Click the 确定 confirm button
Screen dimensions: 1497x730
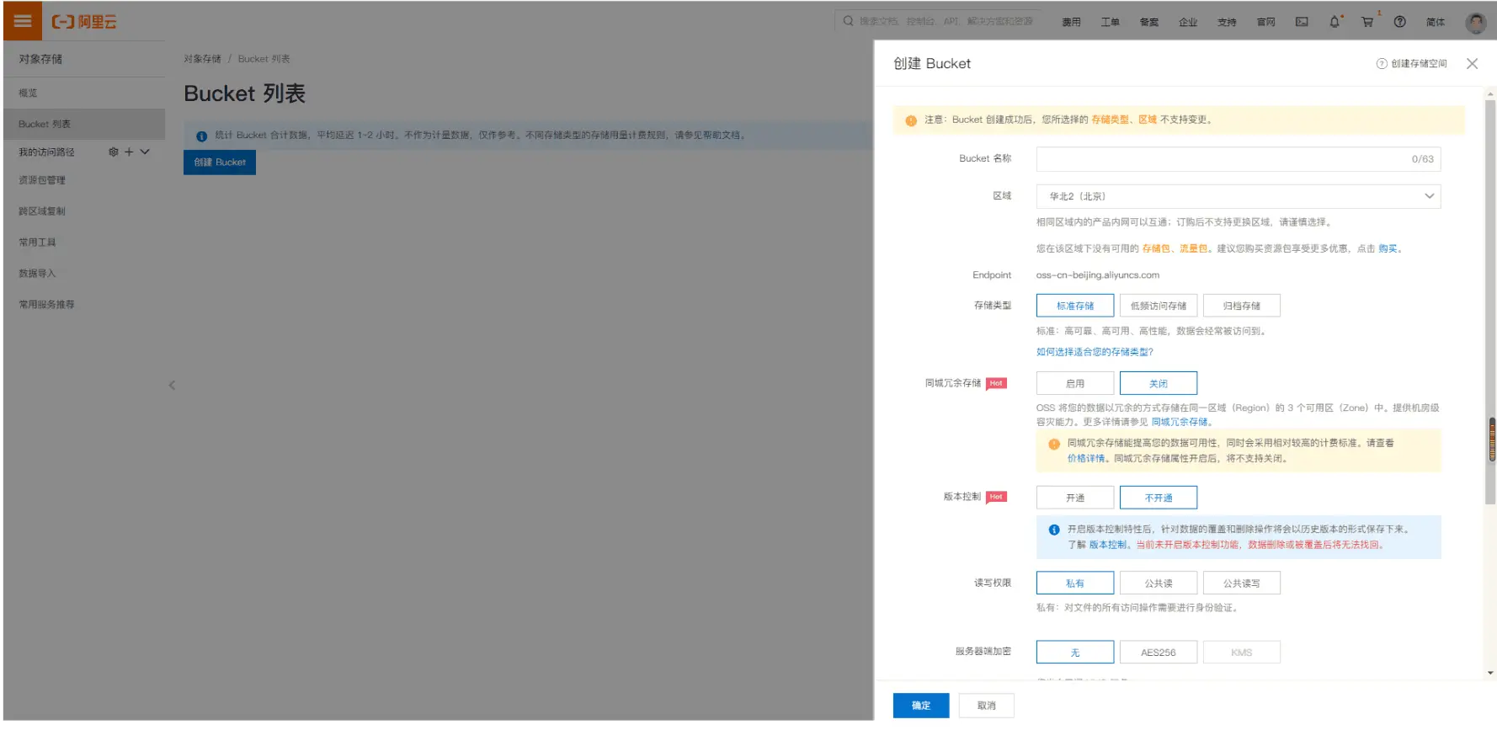[920, 706]
